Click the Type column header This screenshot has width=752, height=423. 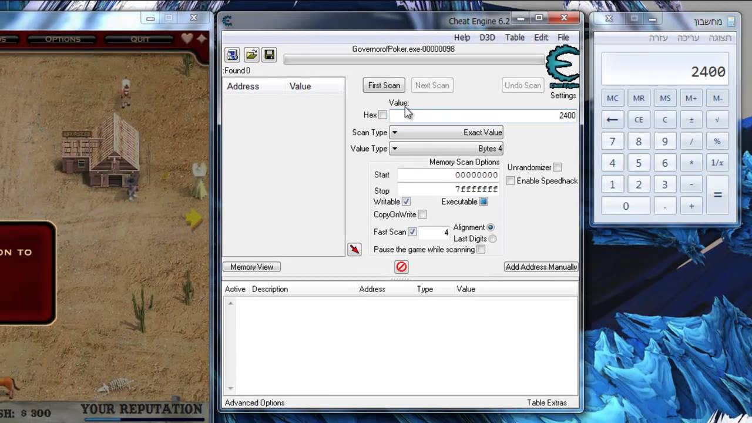pyautogui.click(x=425, y=289)
